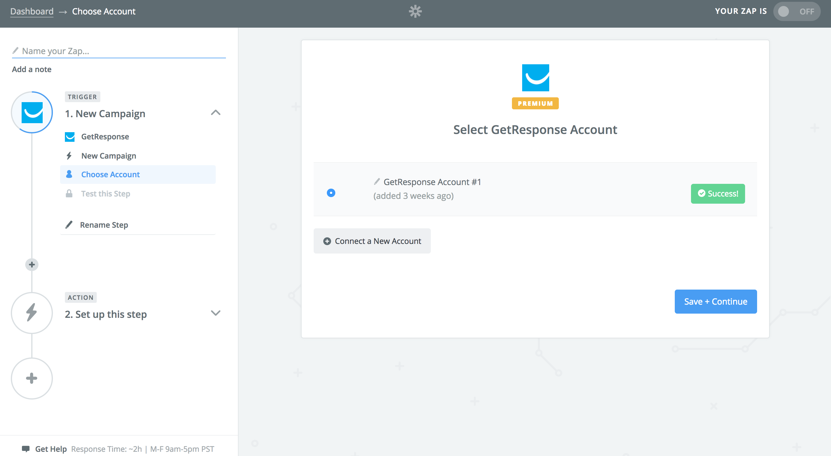Add a step with the small plus between steps
831x456 pixels.
coord(32,265)
